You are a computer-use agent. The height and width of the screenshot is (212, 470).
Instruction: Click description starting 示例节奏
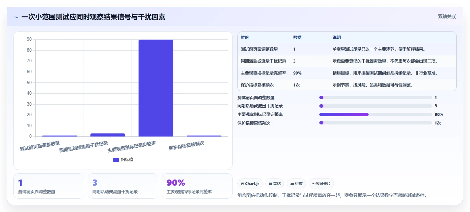(373, 85)
